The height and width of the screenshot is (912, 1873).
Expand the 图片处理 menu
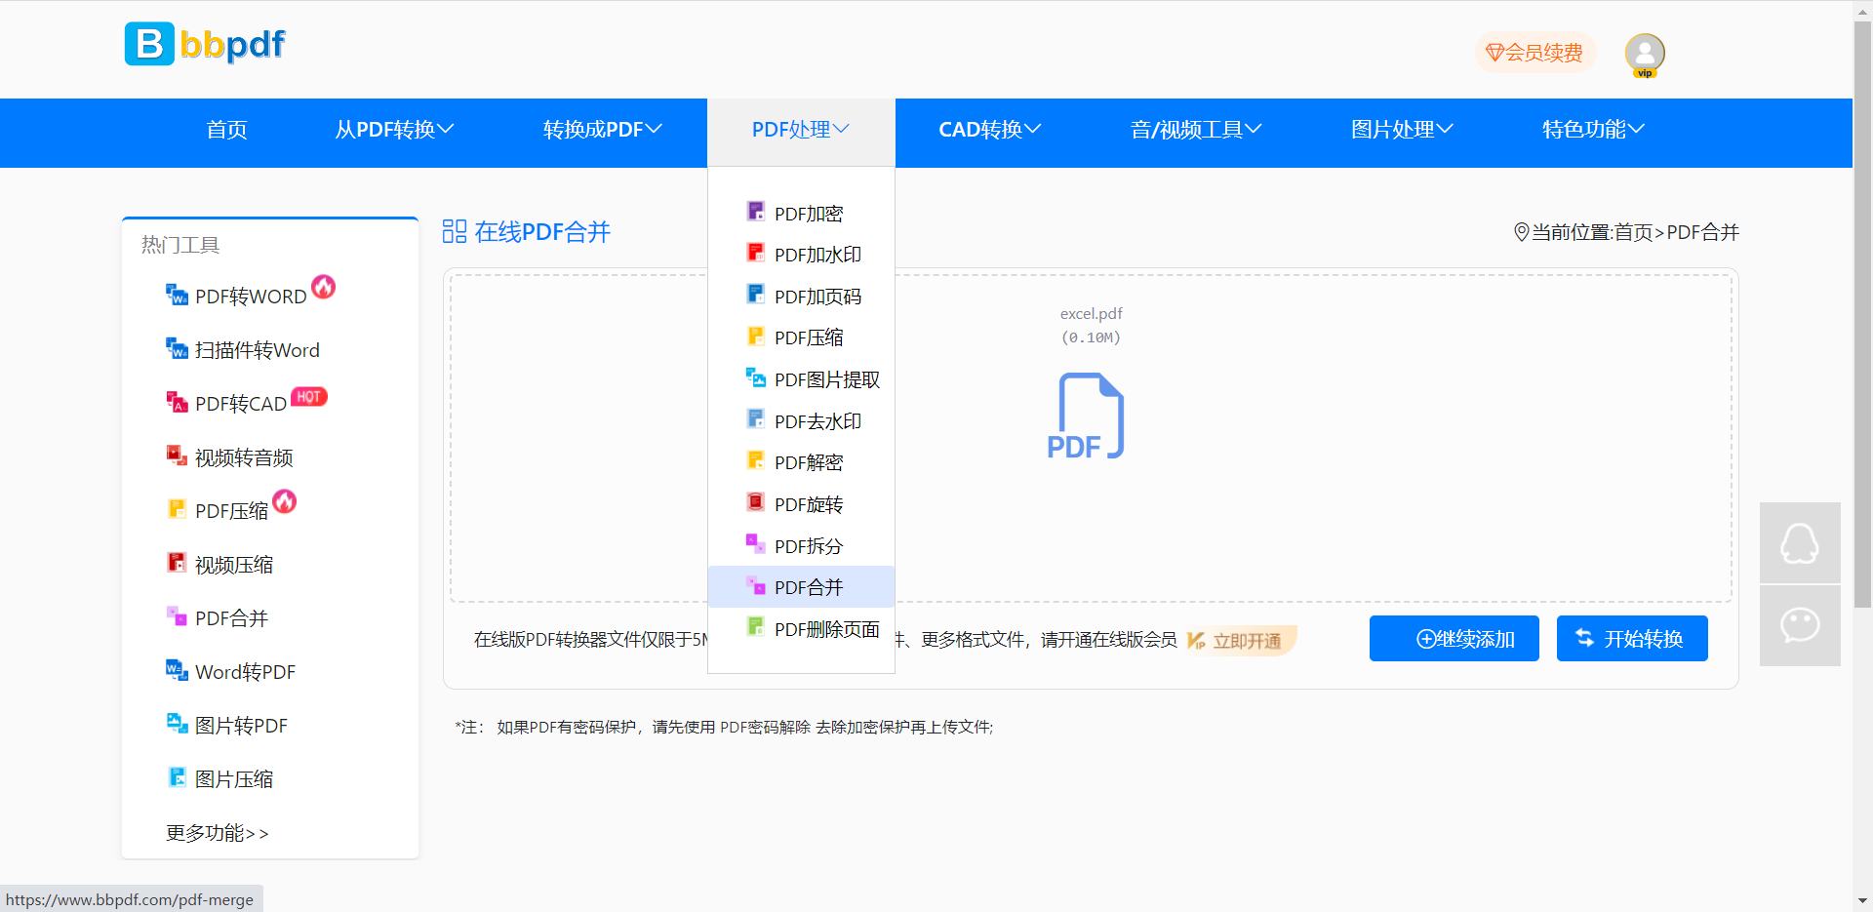pos(1402,130)
